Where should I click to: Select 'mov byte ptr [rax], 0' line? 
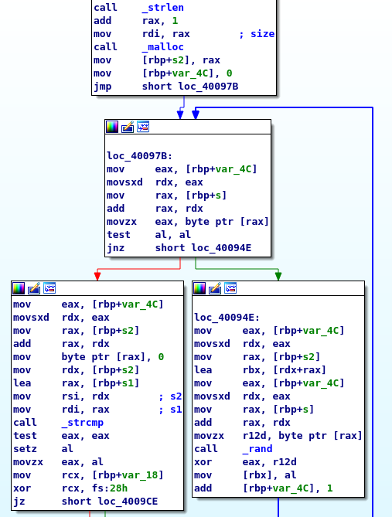coord(88,357)
